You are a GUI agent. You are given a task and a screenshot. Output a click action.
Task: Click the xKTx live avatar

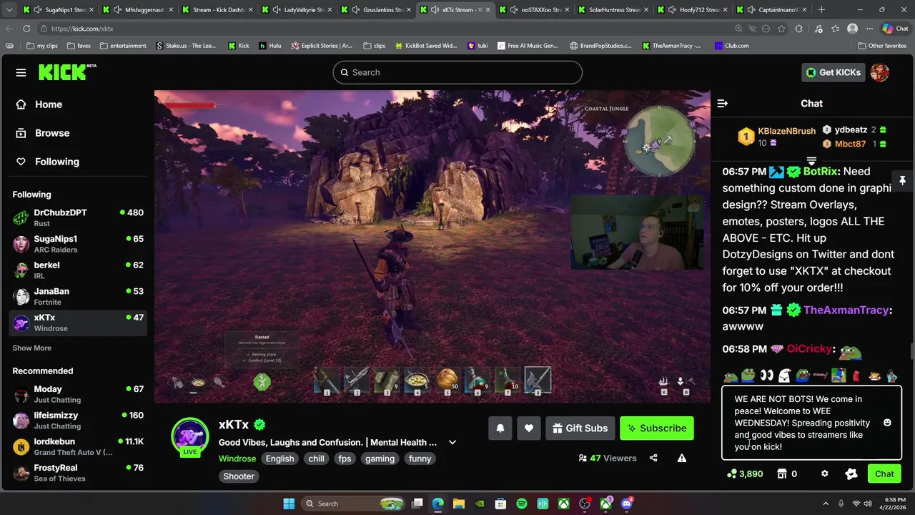[190, 436]
